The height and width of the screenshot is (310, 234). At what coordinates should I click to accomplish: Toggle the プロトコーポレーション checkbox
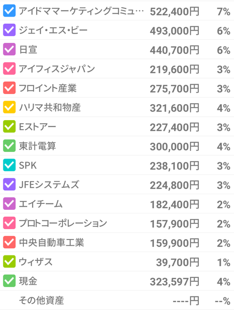pyautogui.click(x=9, y=223)
